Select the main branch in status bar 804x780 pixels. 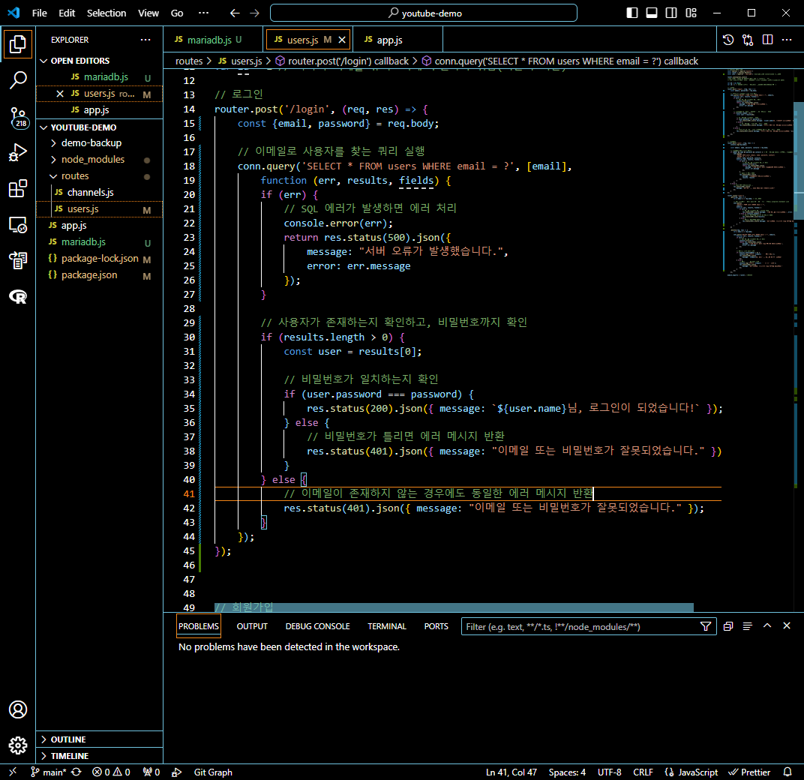click(x=48, y=772)
